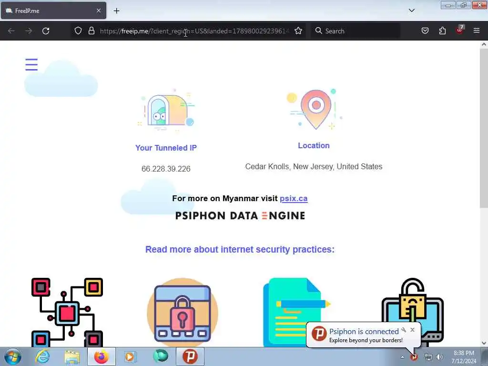Image resolution: width=488 pixels, height=366 pixels.
Task: Open a new browser tab
Action: point(116,10)
